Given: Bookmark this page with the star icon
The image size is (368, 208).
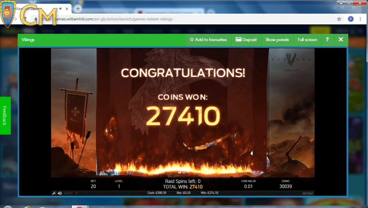Looking at the screenshot, I should [339, 19].
